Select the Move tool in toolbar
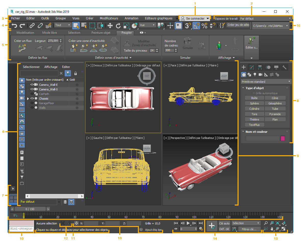Screen dimensions: 301x241 point(110,25)
